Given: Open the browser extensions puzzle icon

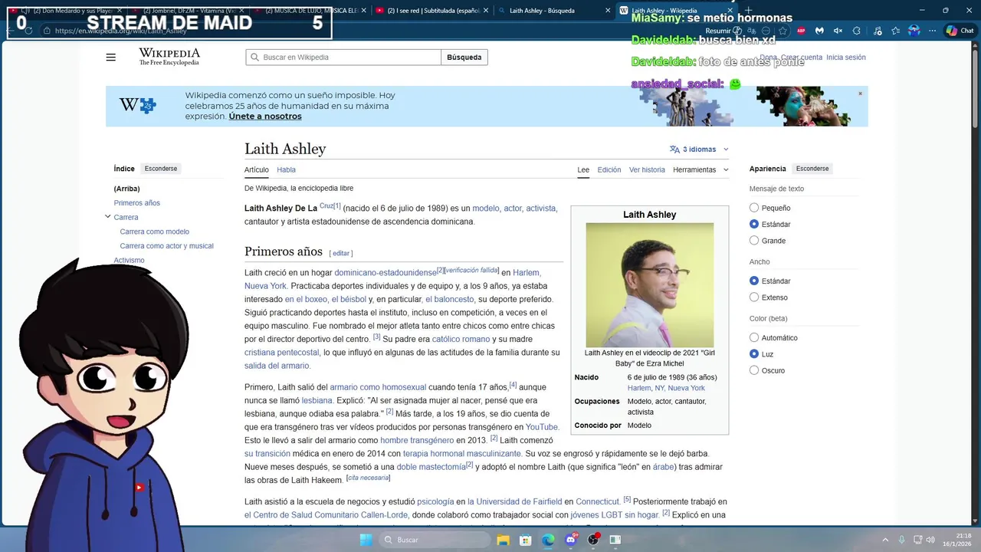Looking at the screenshot, I should coord(857,31).
